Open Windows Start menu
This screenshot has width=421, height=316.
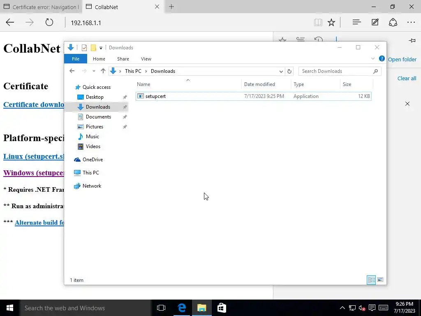(x=10, y=308)
